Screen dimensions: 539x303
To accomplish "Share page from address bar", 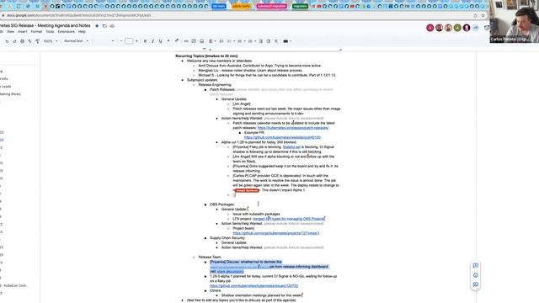I will (475, 15).
